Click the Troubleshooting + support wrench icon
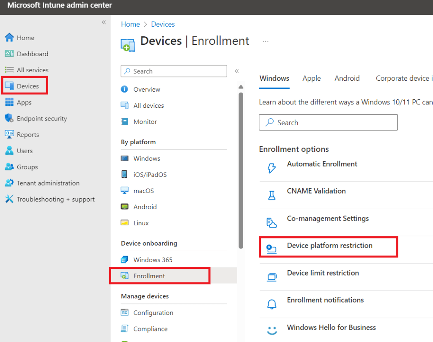 [9, 199]
